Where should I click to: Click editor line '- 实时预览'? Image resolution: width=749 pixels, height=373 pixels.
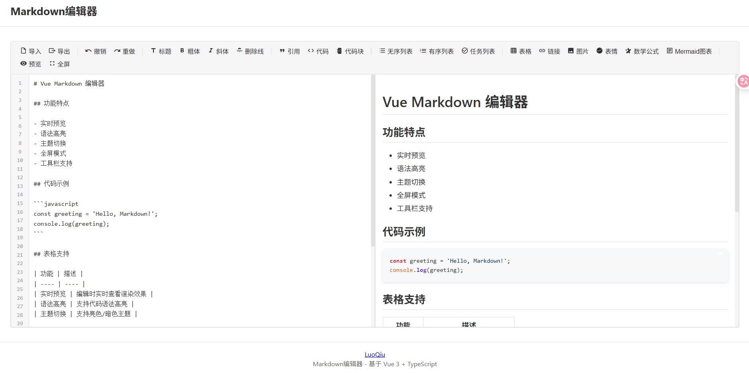pos(50,123)
